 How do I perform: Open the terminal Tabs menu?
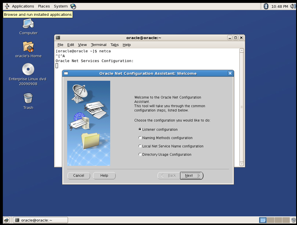coord(114,45)
